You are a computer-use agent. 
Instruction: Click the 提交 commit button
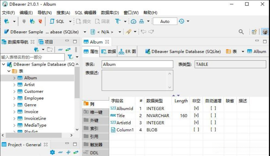pos(84,21)
